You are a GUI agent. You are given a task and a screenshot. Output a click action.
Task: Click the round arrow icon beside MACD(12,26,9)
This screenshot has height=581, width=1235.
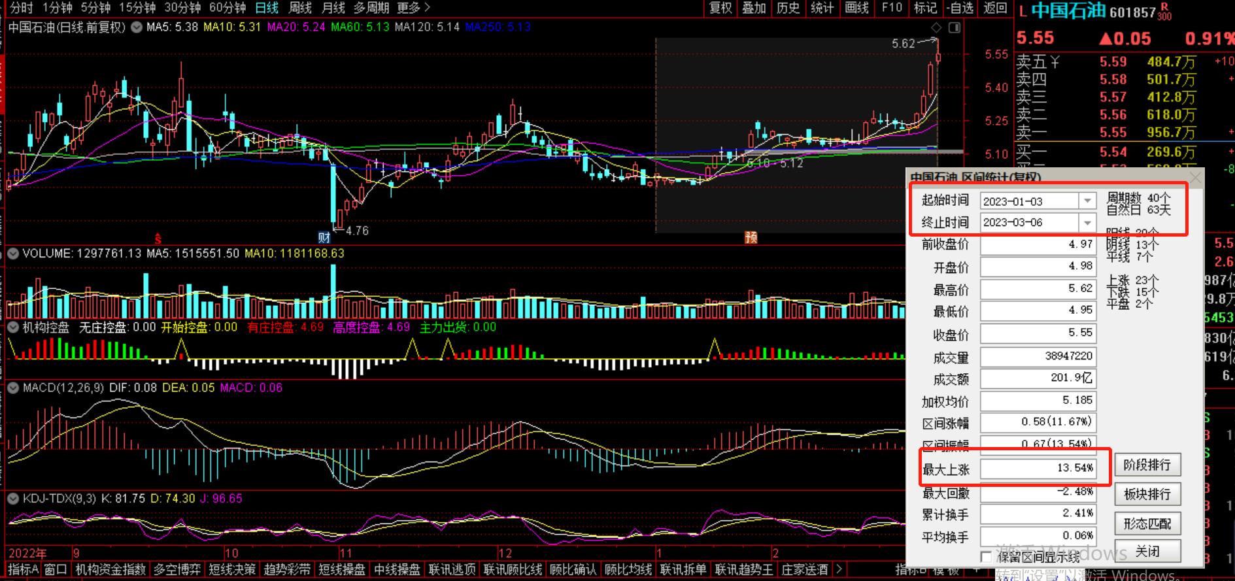pos(13,388)
